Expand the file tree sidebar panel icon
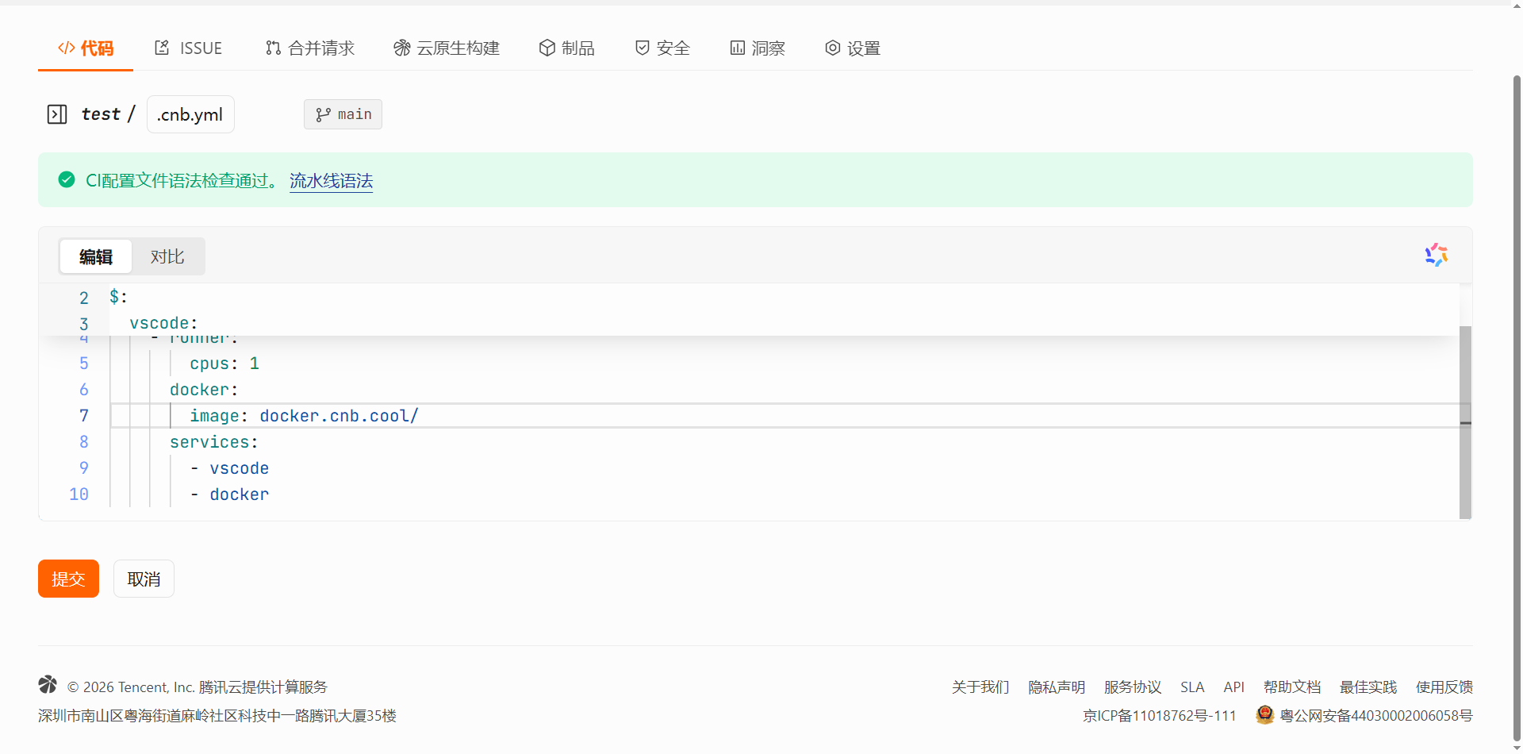 (x=57, y=114)
